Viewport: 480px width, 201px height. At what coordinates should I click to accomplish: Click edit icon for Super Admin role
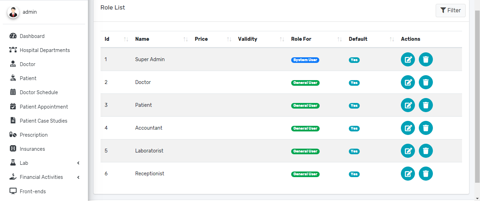(x=408, y=59)
